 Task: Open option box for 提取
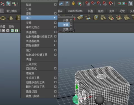[55, 13]
